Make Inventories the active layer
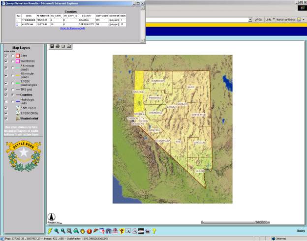The image size is (307, 241). tap(13, 60)
